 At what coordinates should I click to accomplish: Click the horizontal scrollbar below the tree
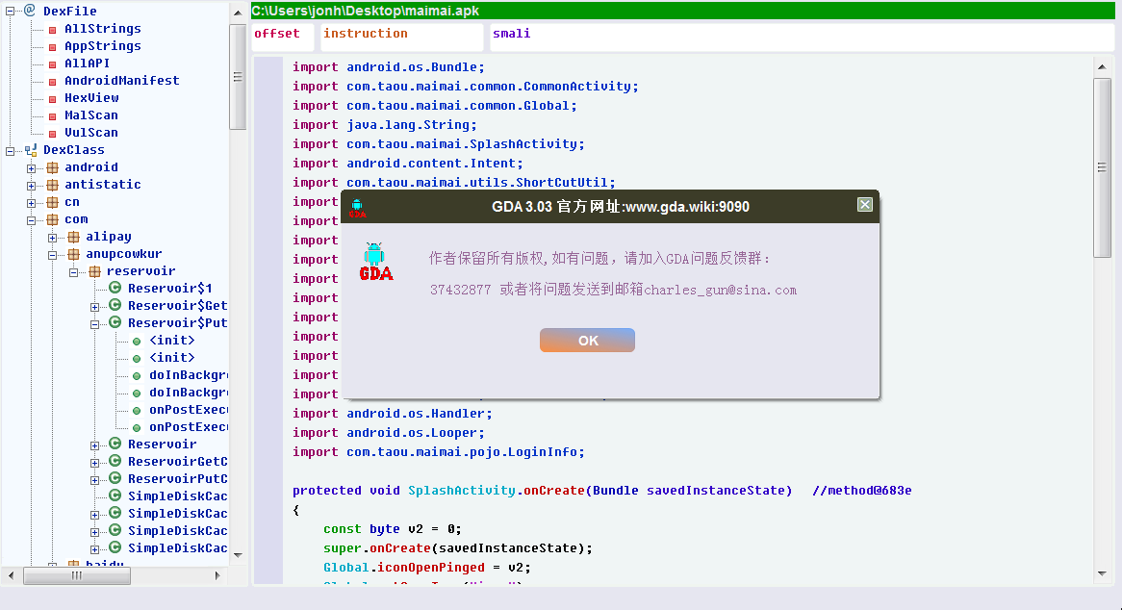[x=76, y=575]
